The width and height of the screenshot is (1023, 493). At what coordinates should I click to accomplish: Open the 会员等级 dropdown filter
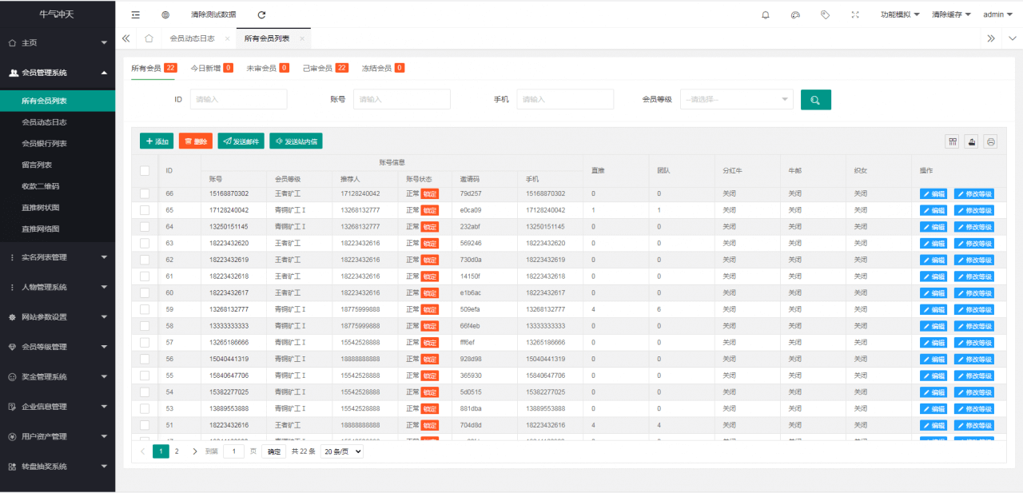(736, 100)
